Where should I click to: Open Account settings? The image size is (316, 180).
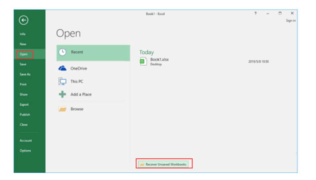click(x=26, y=141)
